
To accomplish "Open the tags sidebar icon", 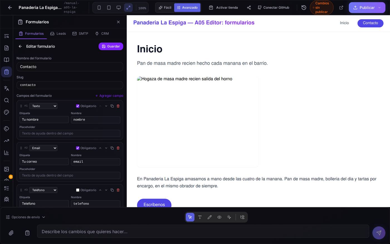I will [x=6, y=129].
